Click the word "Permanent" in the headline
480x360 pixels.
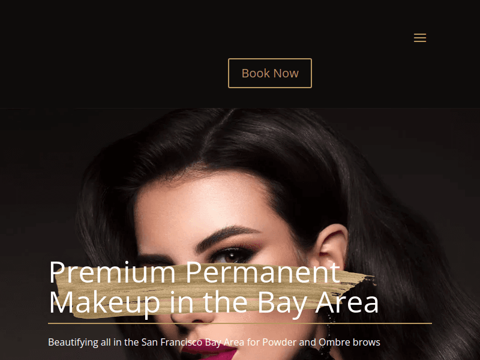click(x=263, y=272)
